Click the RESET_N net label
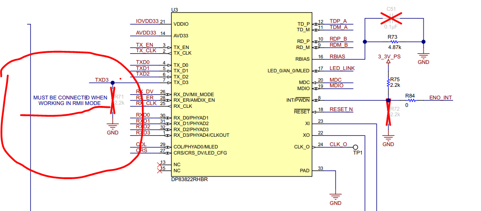 point(341,109)
